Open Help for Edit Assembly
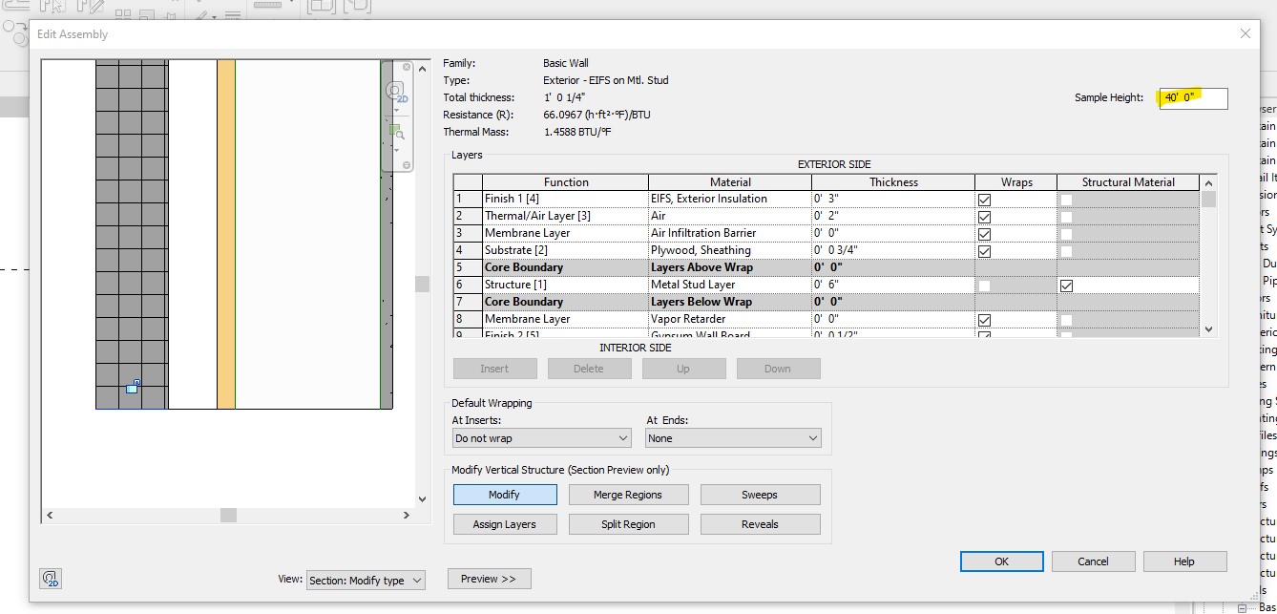The image size is (1277, 614). click(x=1184, y=561)
